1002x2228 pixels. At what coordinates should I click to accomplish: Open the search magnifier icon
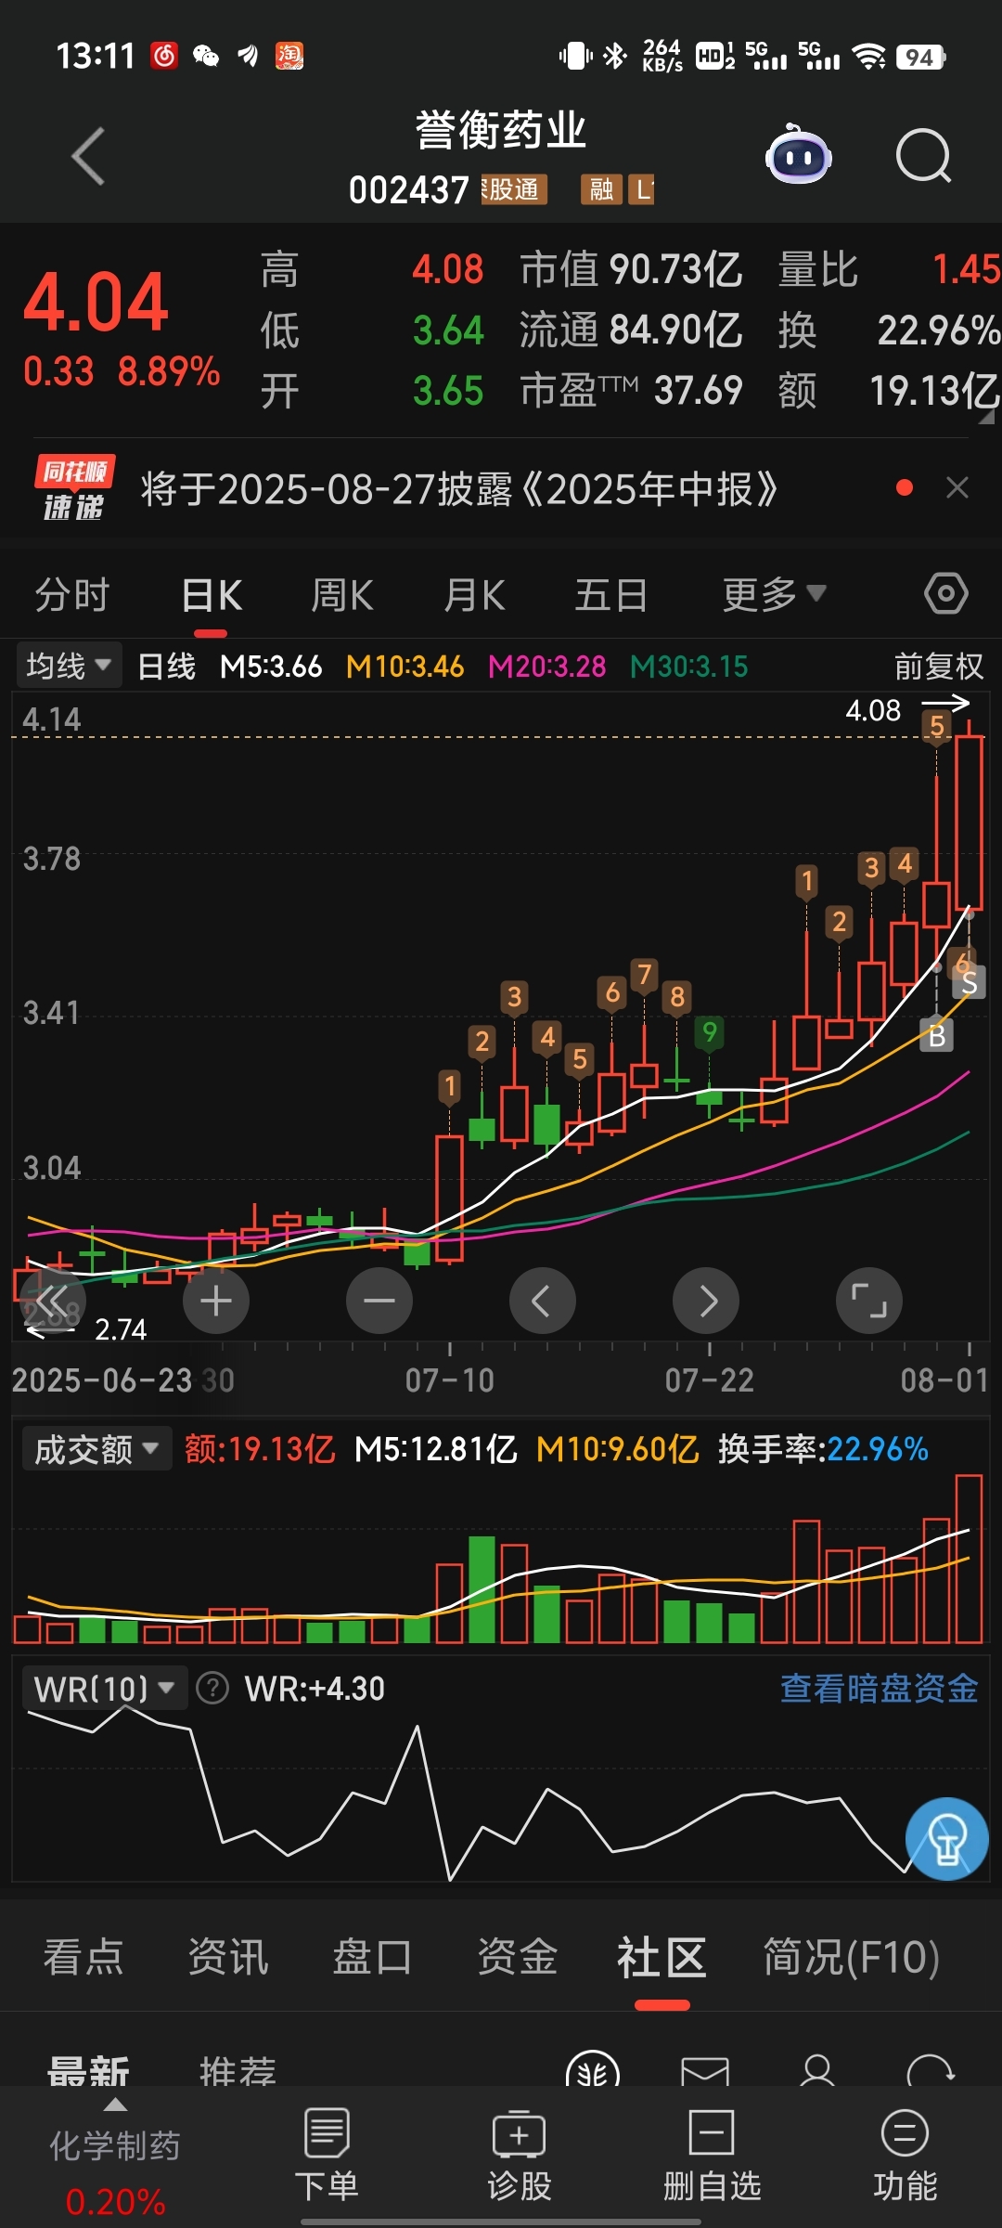point(923,156)
